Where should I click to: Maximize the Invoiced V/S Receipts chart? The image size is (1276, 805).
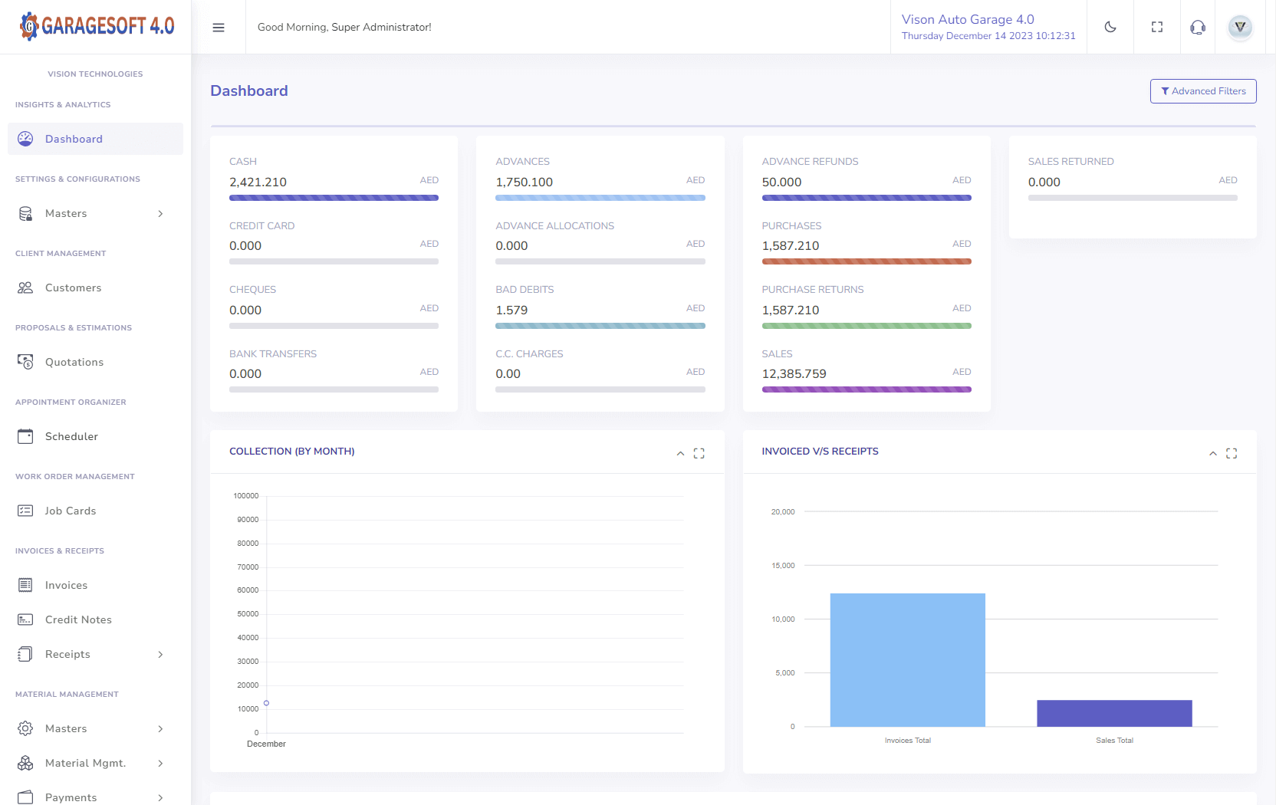click(x=1232, y=454)
